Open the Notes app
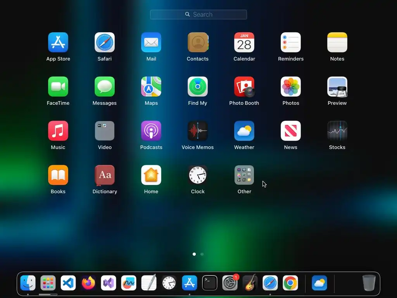397x298 pixels. 337,42
